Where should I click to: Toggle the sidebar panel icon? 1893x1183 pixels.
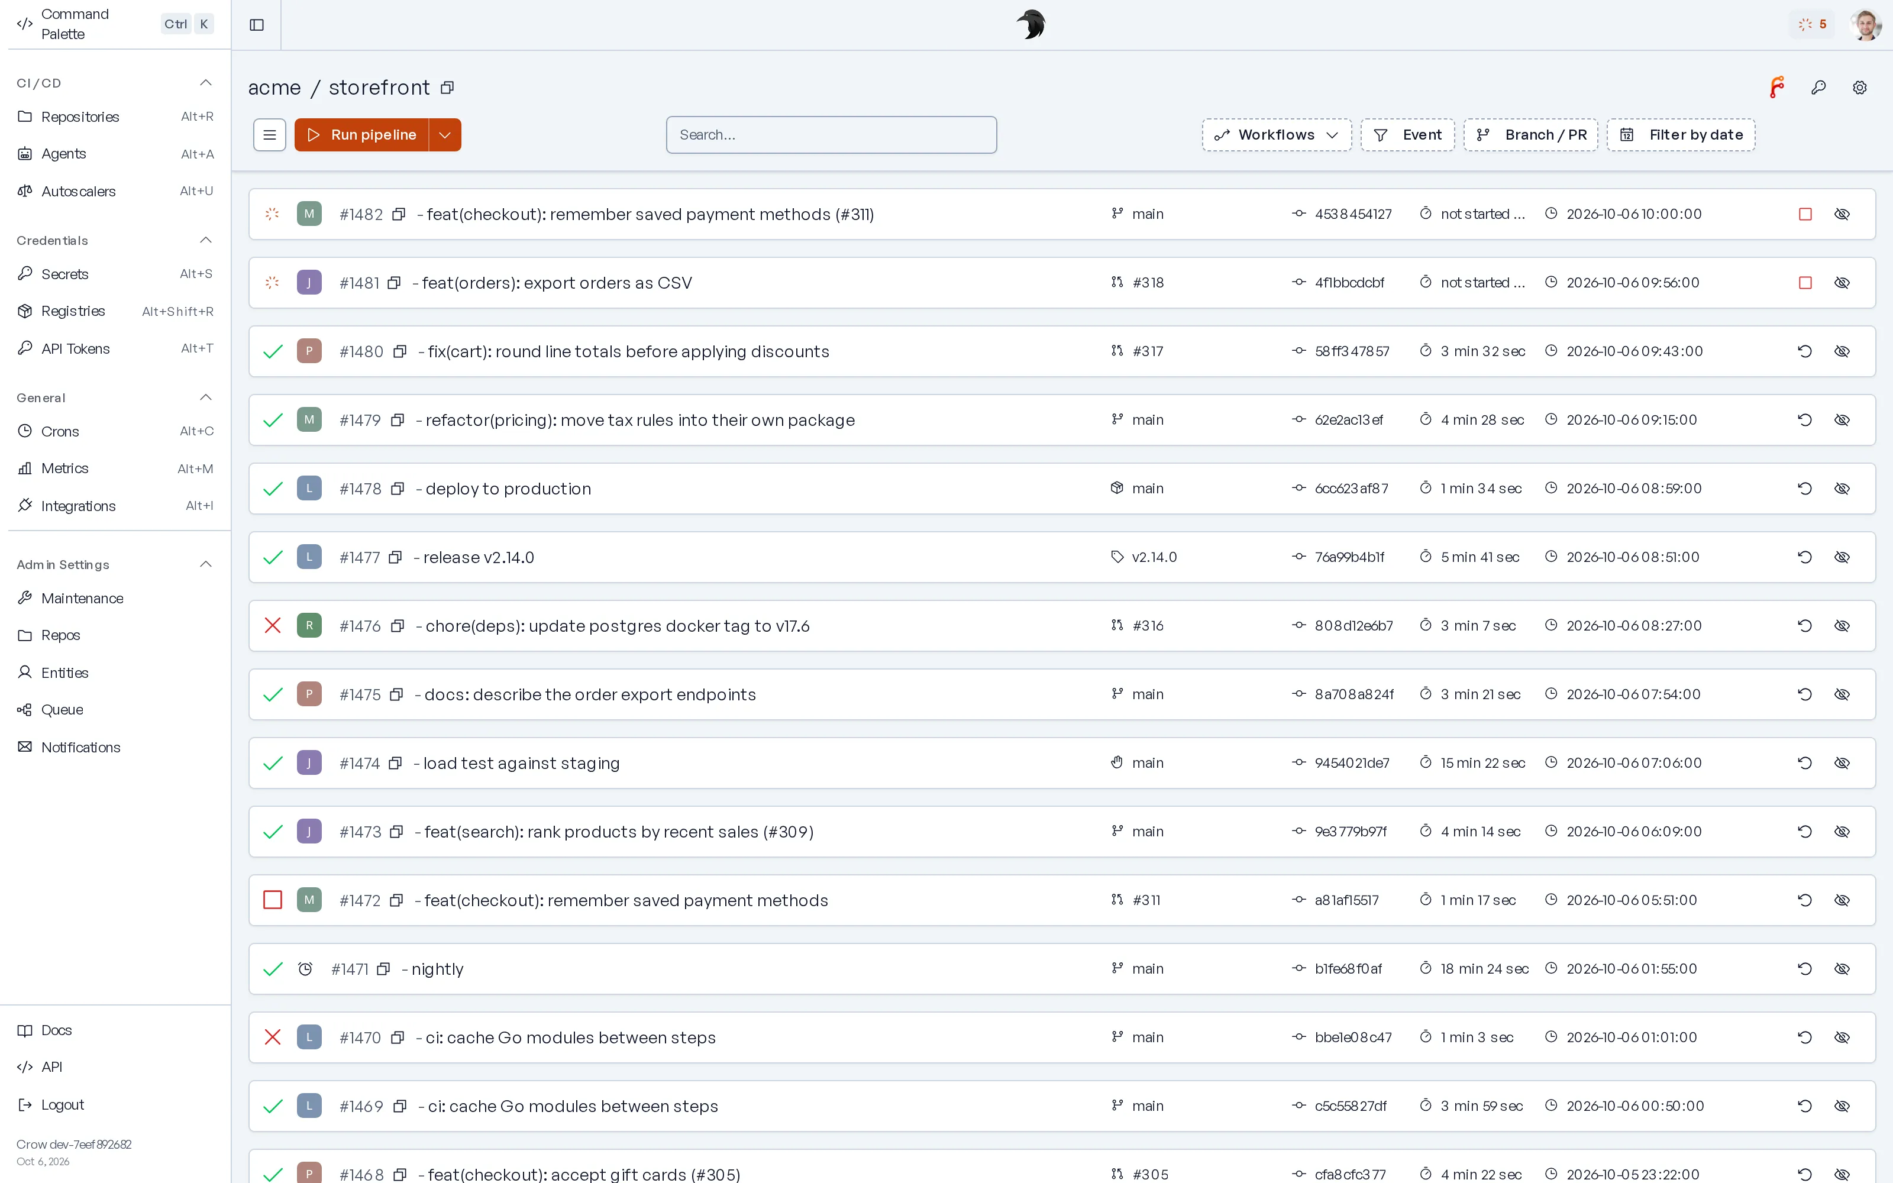click(x=257, y=25)
